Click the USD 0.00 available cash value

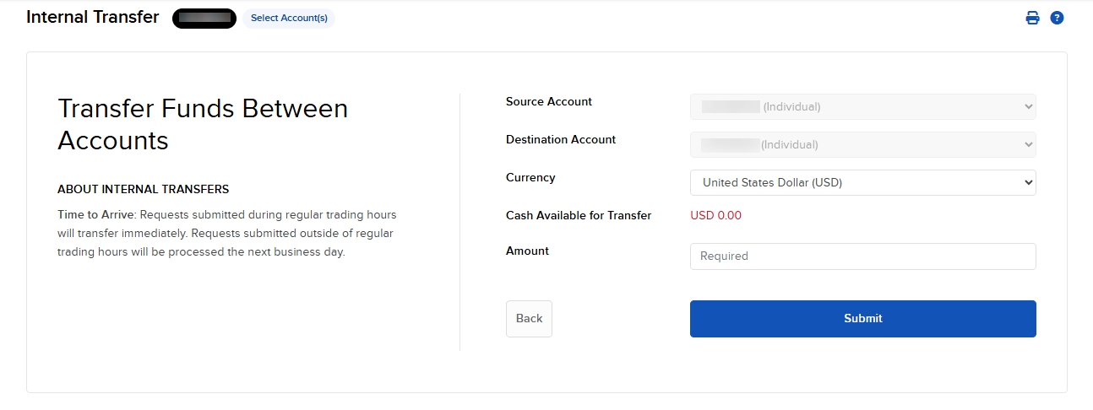(x=715, y=215)
